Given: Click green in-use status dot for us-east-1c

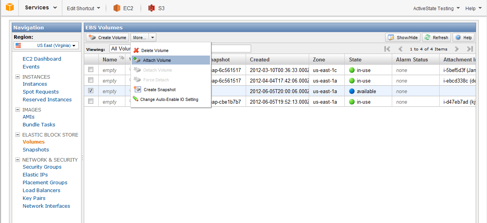Looking at the screenshot, I should click(352, 70).
